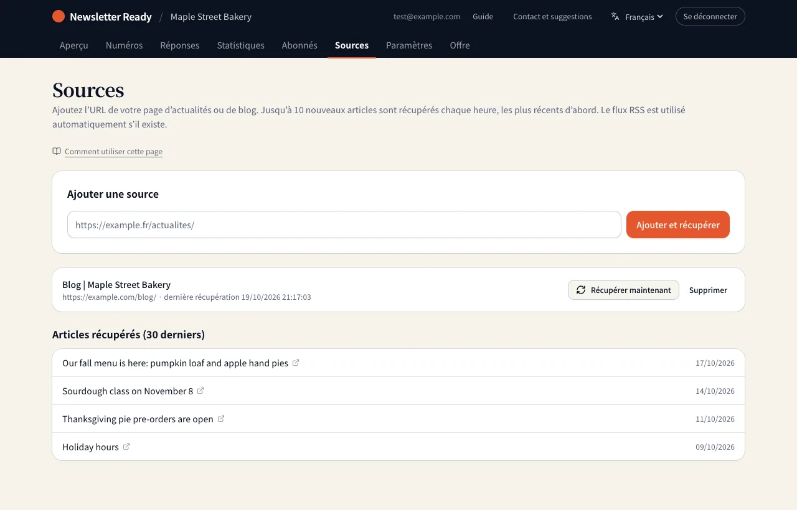Click the translate icon next to Français
797x510 pixels.
coord(615,16)
